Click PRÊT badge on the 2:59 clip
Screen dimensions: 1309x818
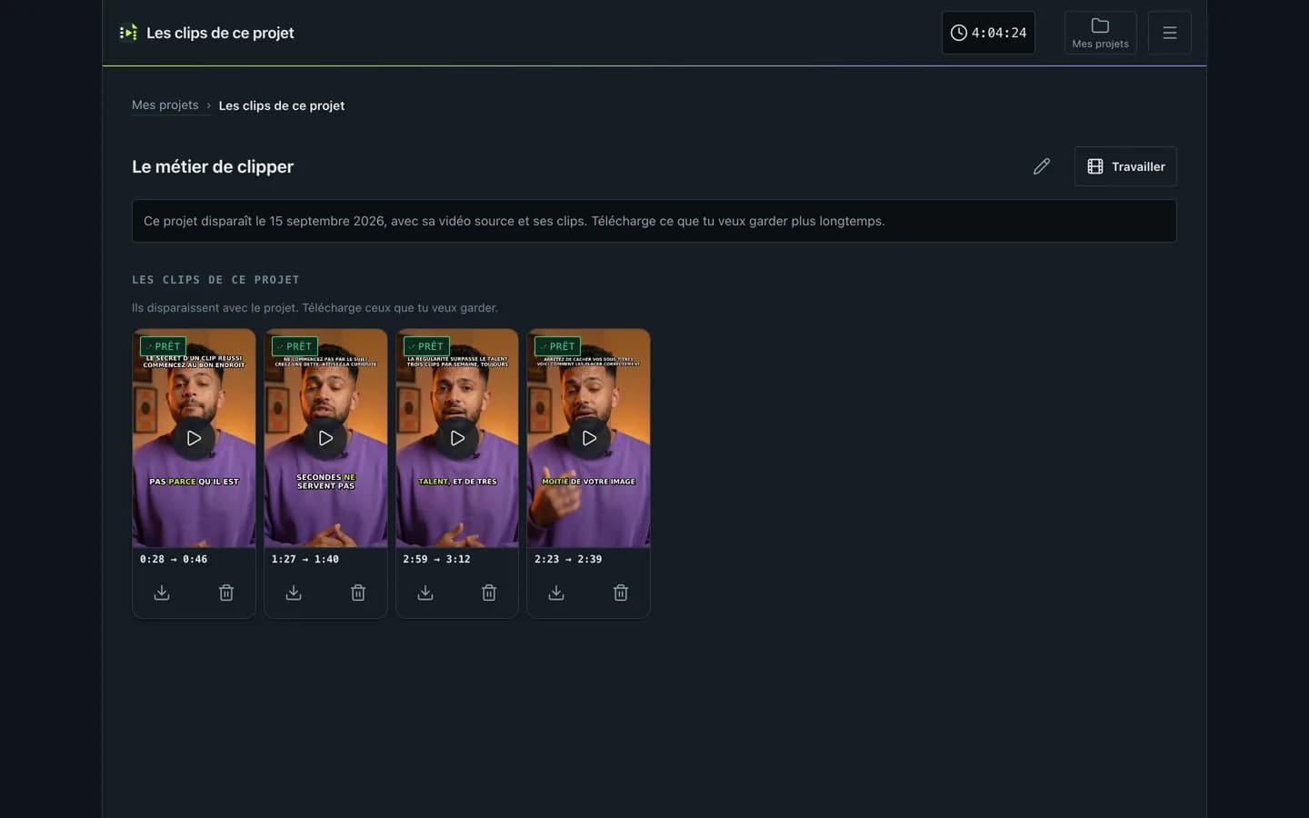click(426, 346)
